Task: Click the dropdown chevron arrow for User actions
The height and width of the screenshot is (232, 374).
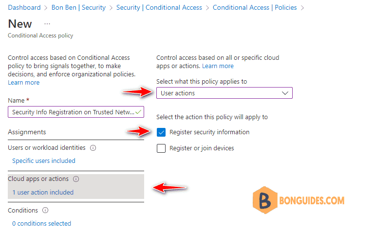Action: point(285,93)
